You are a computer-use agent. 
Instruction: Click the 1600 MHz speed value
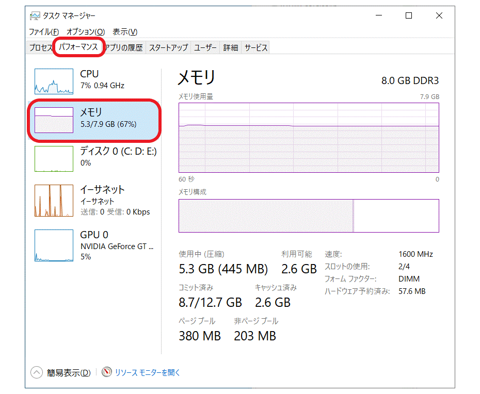point(415,254)
